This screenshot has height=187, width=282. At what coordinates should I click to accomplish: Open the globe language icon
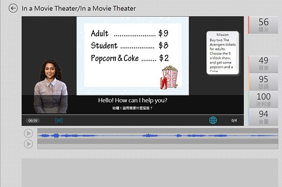pyautogui.click(x=213, y=120)
